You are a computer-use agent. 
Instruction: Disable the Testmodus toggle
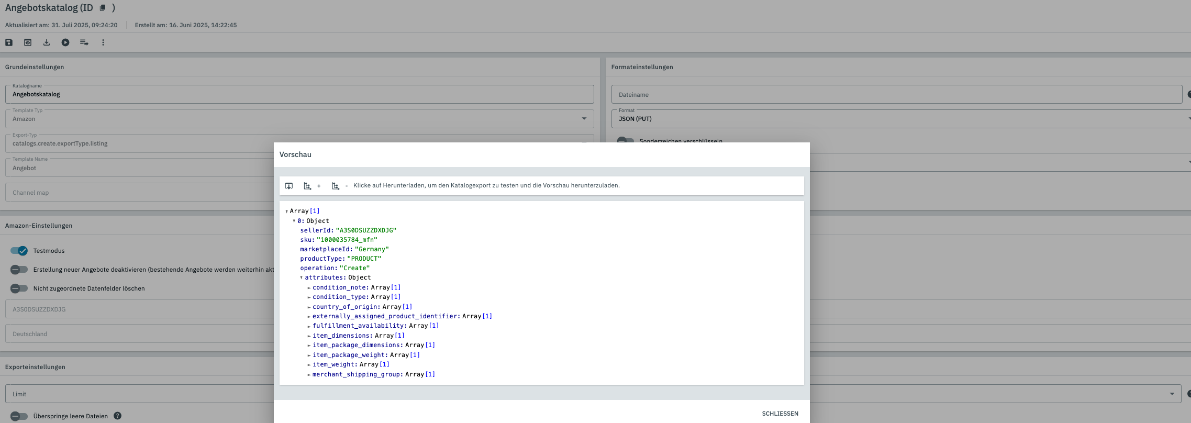(x=19, y=251)
